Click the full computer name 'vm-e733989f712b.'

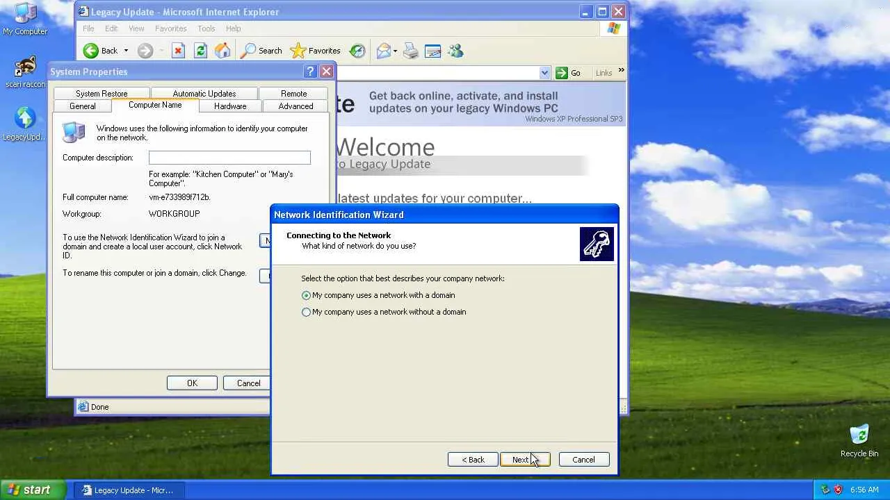pyautogui.click(x=179, y=197)
